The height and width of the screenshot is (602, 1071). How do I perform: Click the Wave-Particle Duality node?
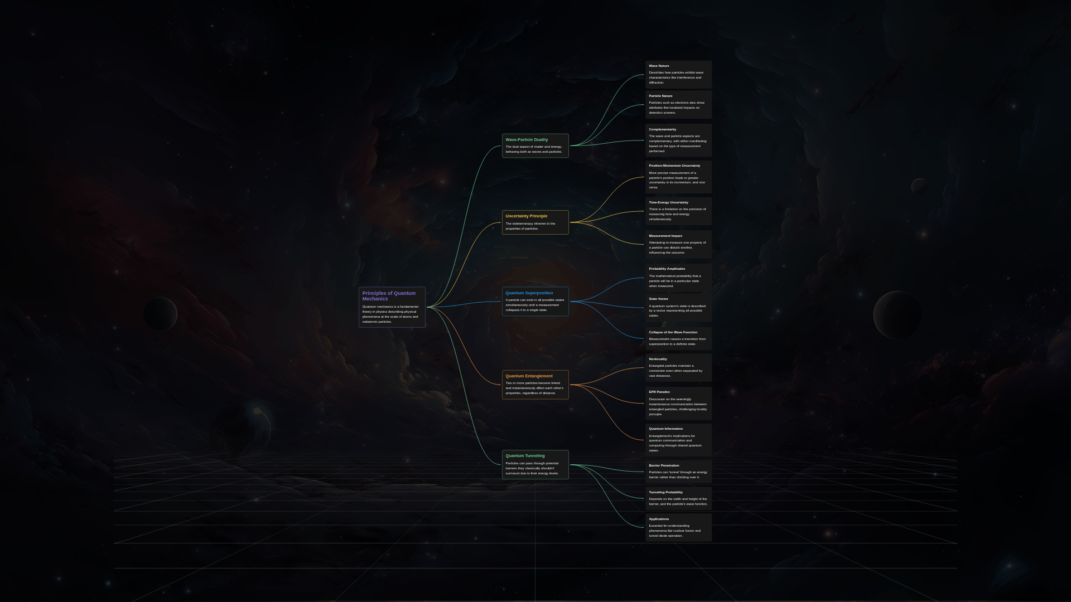535,145
